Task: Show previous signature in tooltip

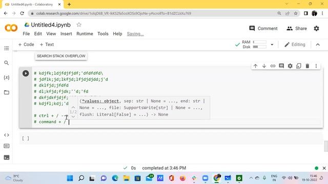Action: click(73, 107)
